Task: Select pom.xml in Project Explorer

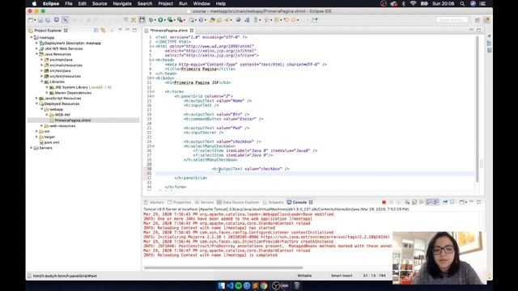Action: [x=52, y=142]
